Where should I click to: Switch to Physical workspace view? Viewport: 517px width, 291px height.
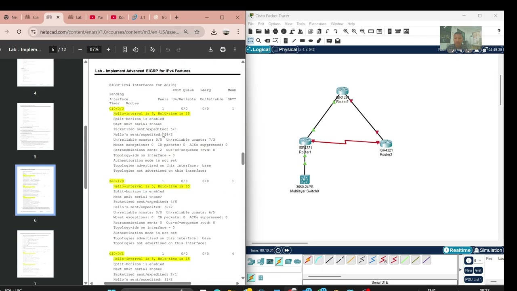pos(285,49)
